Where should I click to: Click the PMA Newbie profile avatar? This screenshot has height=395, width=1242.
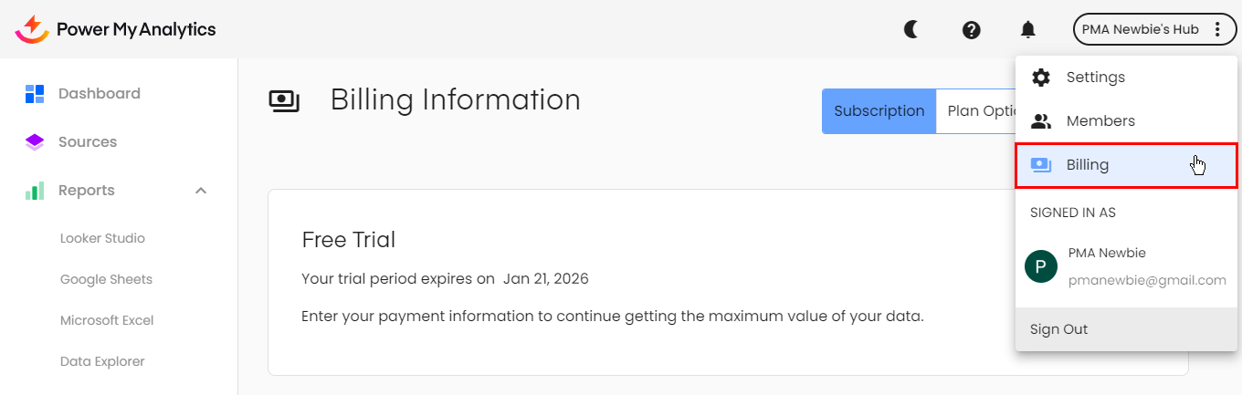(x=1041, y=266)
